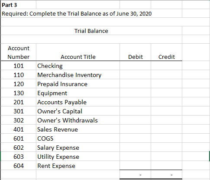Click the 'Owner's Capital' cell
Screen dimensions: 210x180
78,111
